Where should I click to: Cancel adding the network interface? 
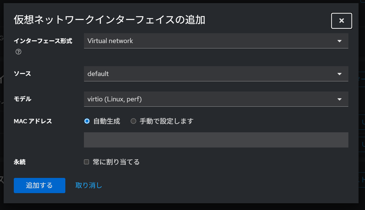(x=88, y=185)
